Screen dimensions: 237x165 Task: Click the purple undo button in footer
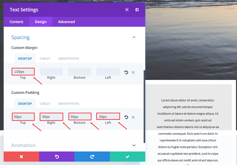coord(57,157)
